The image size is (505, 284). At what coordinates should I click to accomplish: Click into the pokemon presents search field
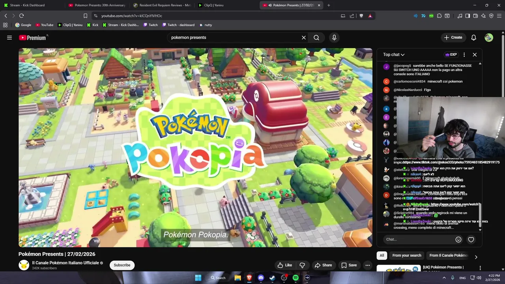pos(235,37)
